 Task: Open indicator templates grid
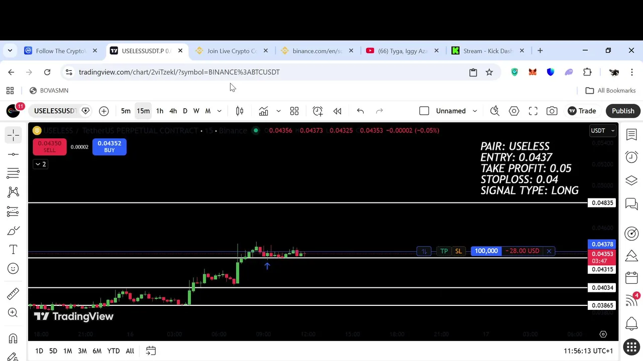coord(294,111)
